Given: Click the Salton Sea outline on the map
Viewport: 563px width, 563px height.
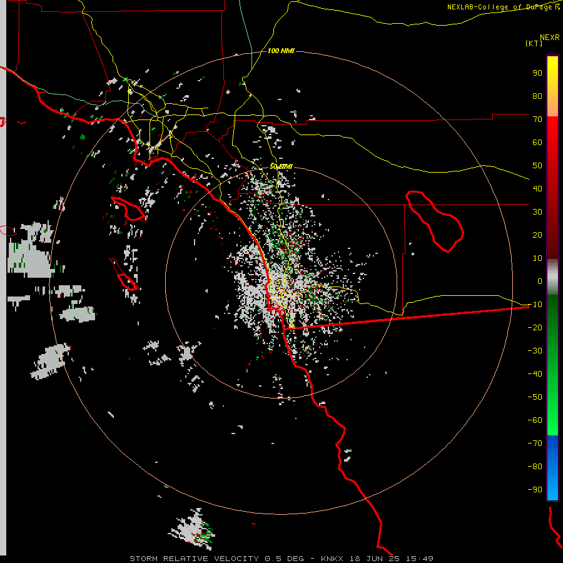Looking at the screenshot, I should pos(435,221).
